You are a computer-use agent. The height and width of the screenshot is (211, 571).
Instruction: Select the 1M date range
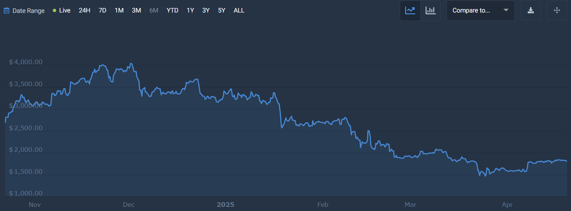[119, 11]
